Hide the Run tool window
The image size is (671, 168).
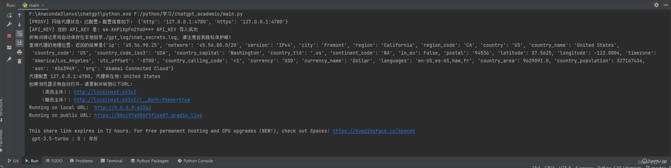[665, 5]
